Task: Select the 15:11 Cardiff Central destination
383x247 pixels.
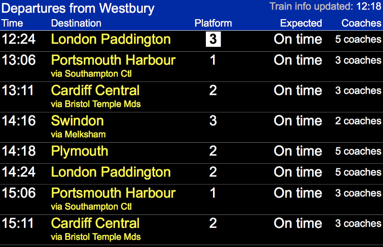Action: 95,224
